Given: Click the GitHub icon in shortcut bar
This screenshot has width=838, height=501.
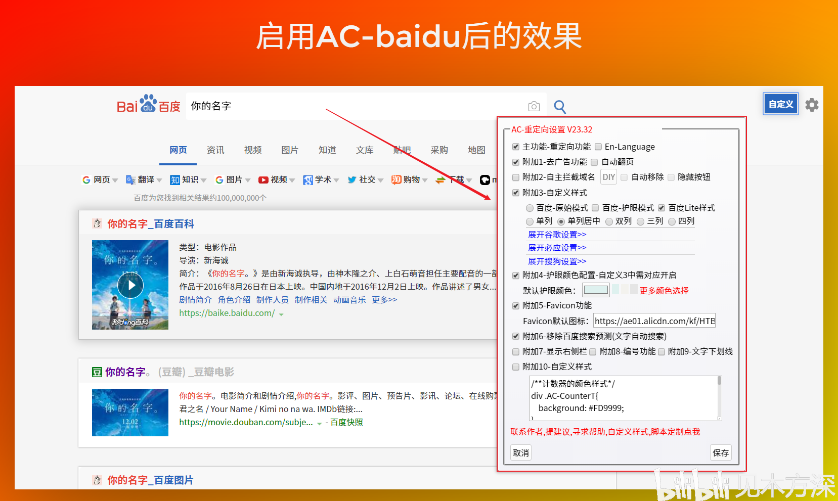Looking at the screenshot, I should pyautogui.click(x=485, y=180).
